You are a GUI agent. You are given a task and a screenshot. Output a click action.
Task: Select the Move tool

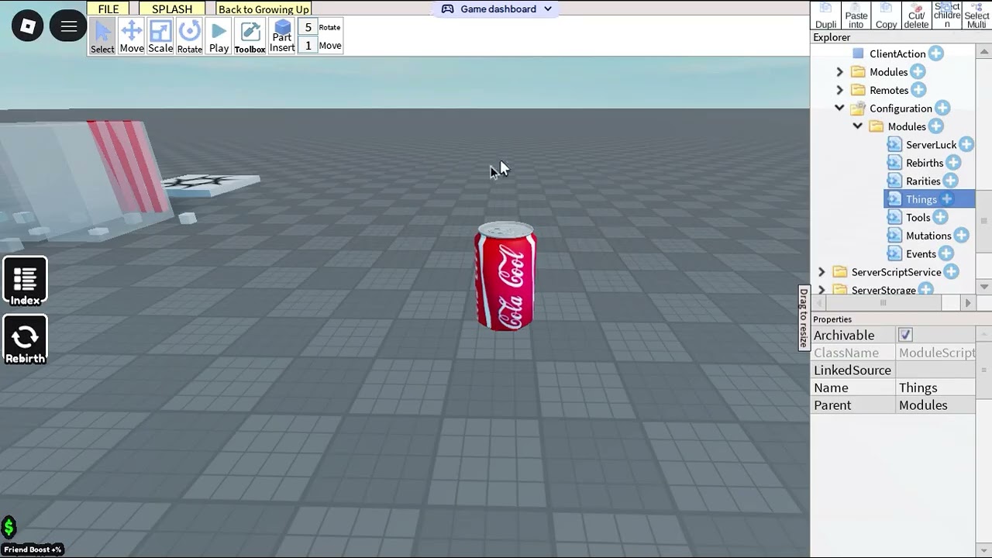point(132,36)
